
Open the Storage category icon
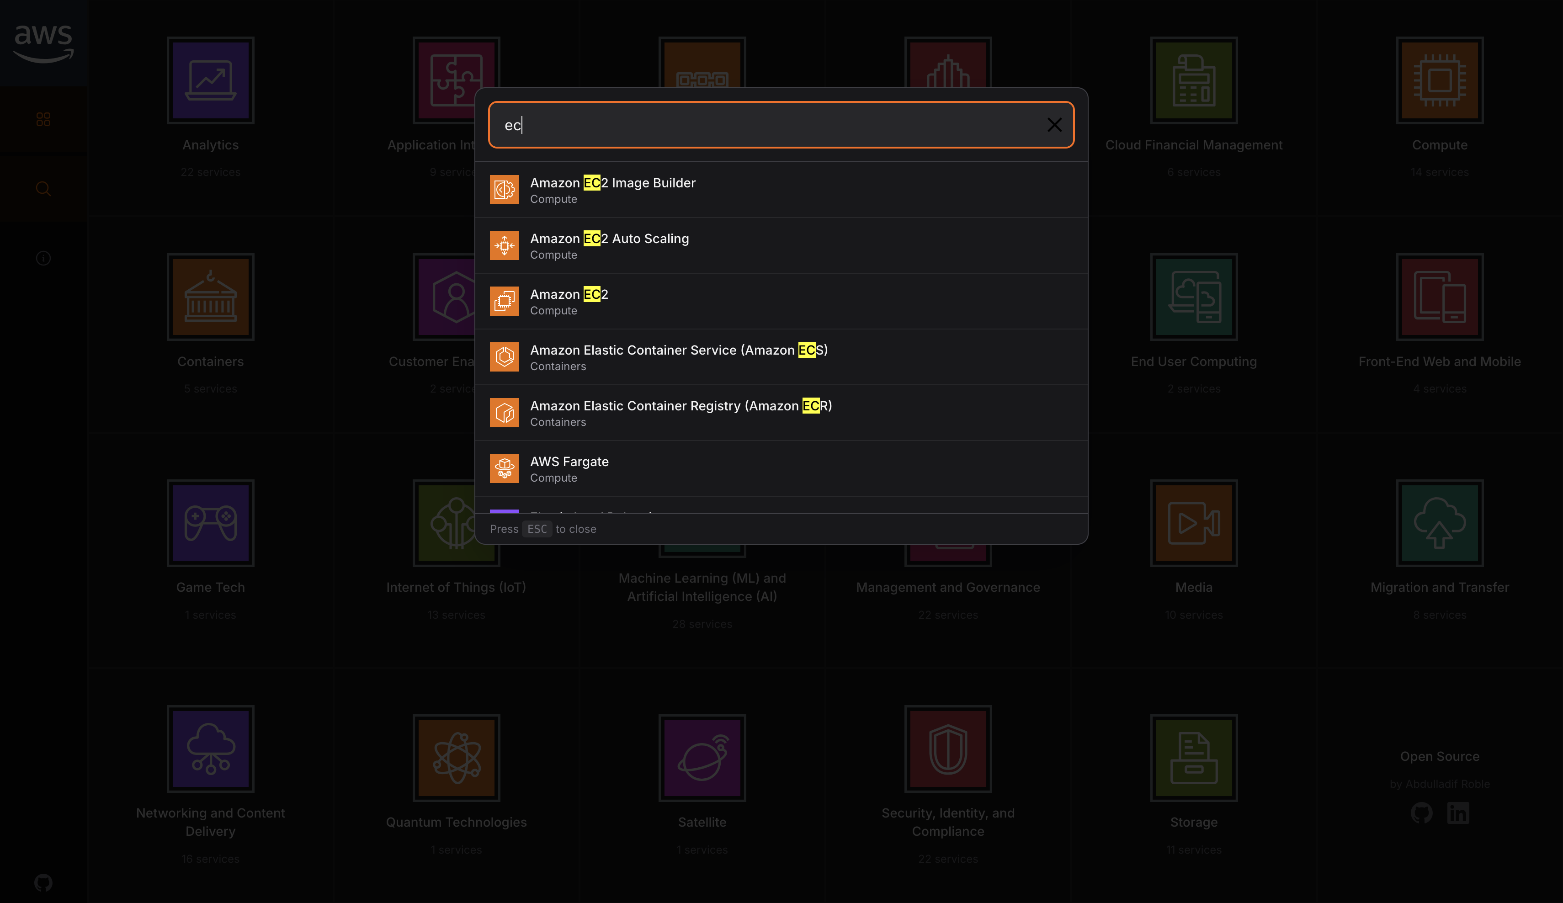coord(1194,758)
